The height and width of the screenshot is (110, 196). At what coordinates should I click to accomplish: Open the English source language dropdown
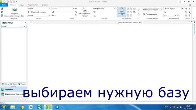pos(49,9)
